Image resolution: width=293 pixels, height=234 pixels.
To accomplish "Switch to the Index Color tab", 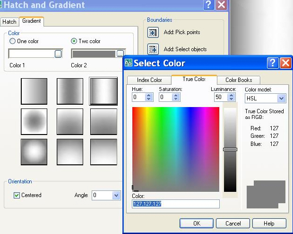I will pyautogui.click(x=149, y=80).
